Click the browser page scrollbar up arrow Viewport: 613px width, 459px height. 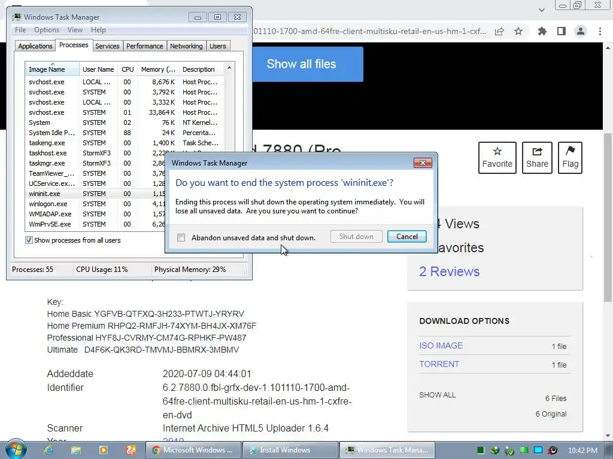point(608,48)
